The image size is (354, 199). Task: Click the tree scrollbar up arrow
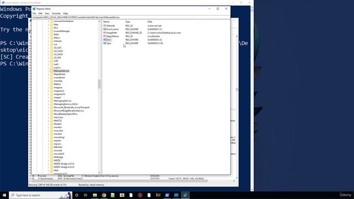pos(99,21)
